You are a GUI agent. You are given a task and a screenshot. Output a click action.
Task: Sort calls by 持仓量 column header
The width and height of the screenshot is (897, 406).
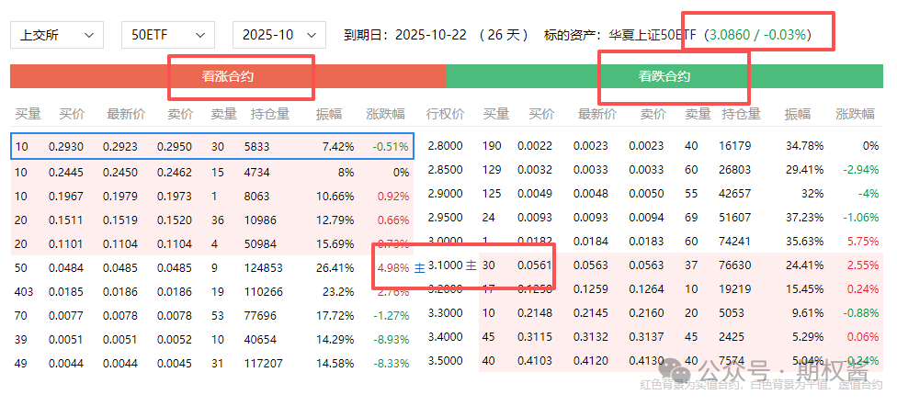coord(270,115)
